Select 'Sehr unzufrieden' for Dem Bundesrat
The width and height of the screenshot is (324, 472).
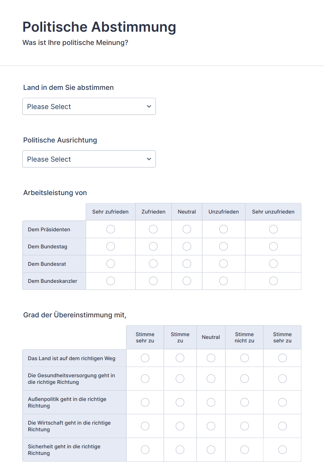tap(273, 264)
